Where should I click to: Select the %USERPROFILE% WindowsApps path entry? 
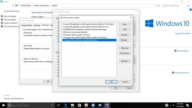(x=89, y=29)
